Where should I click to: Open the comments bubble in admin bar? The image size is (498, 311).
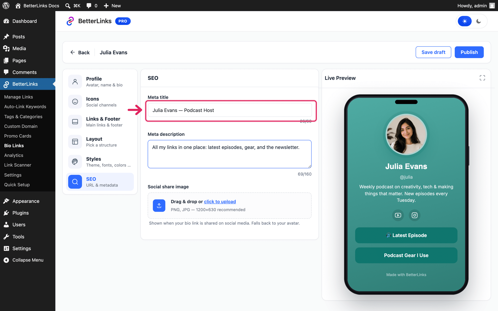(x=89, y=5)
